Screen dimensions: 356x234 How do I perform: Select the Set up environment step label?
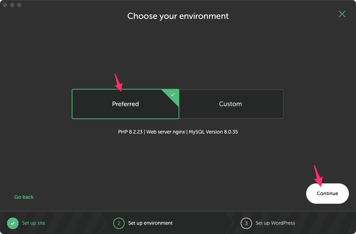[150, 223]
